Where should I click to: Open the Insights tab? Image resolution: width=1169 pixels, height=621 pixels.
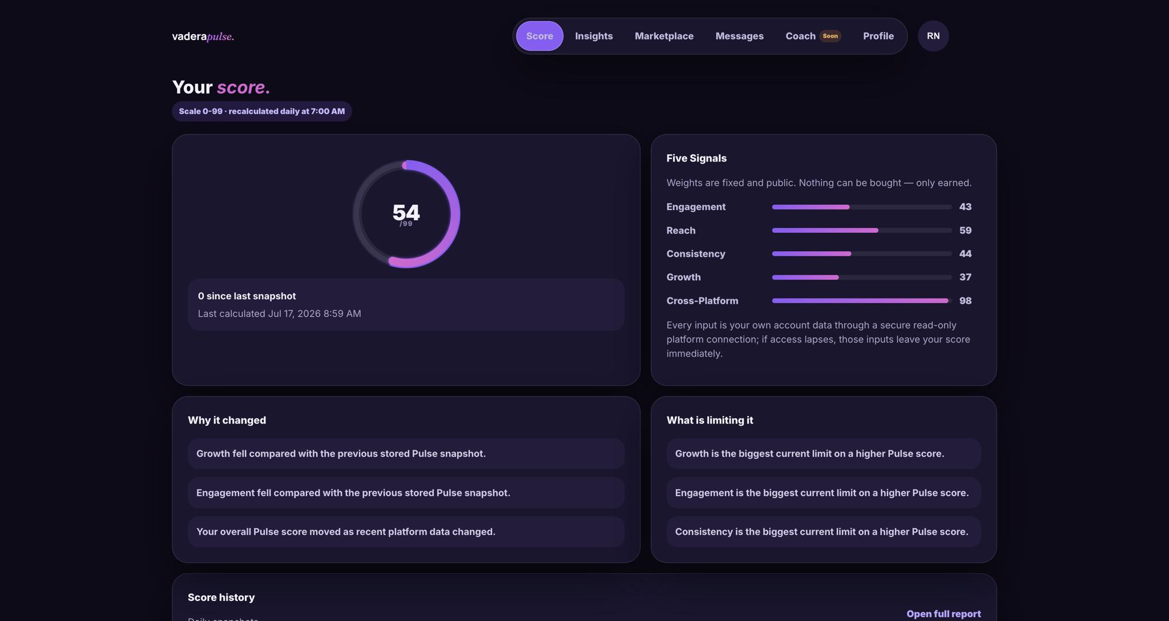pos(594,36)
